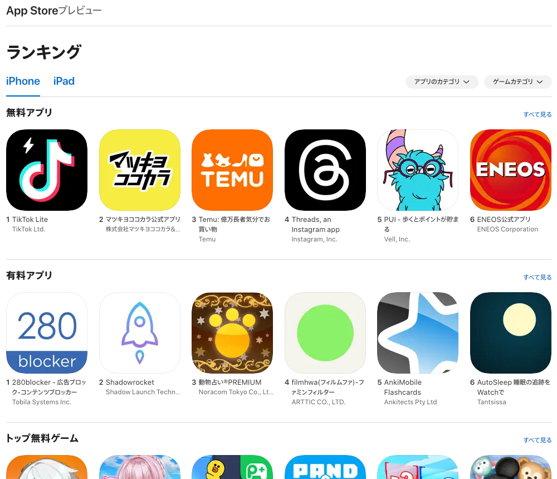Select the filmhwa green circle icon
Image resolution: width=557 pixels, height=479 pixels.
(325, 333)
